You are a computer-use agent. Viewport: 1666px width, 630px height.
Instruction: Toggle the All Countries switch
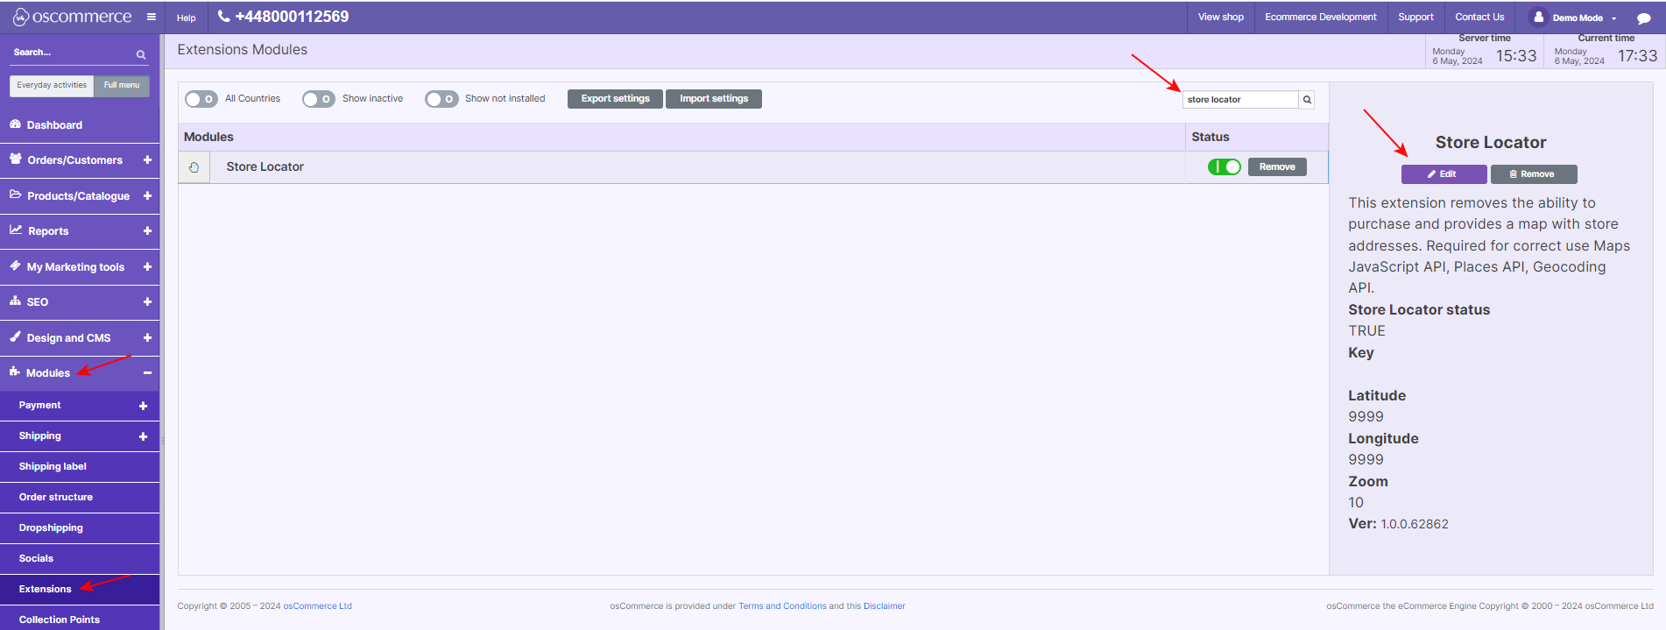201,99
